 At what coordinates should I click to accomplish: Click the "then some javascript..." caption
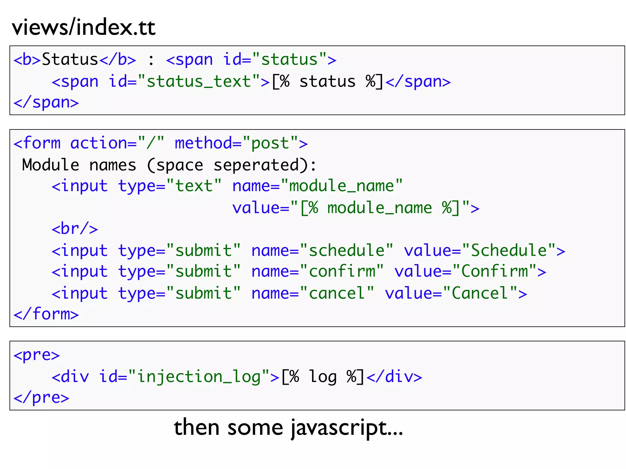point(288,427)
